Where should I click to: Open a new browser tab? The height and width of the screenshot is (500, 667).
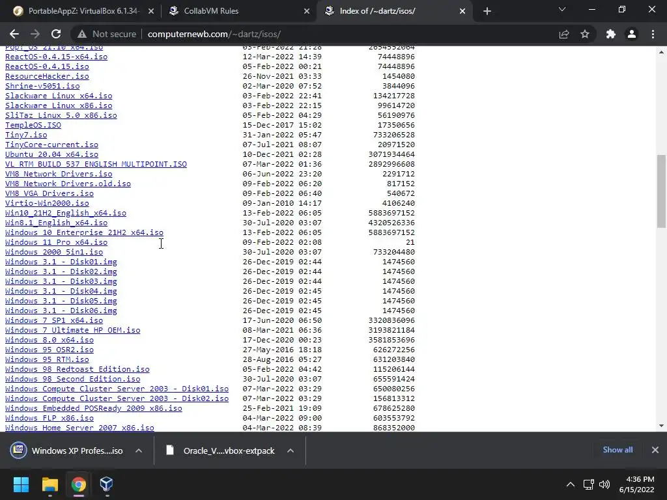pos(487,11)
